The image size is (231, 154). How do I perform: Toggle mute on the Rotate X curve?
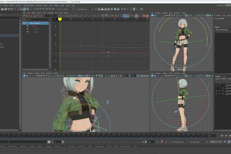coord(28,26)
